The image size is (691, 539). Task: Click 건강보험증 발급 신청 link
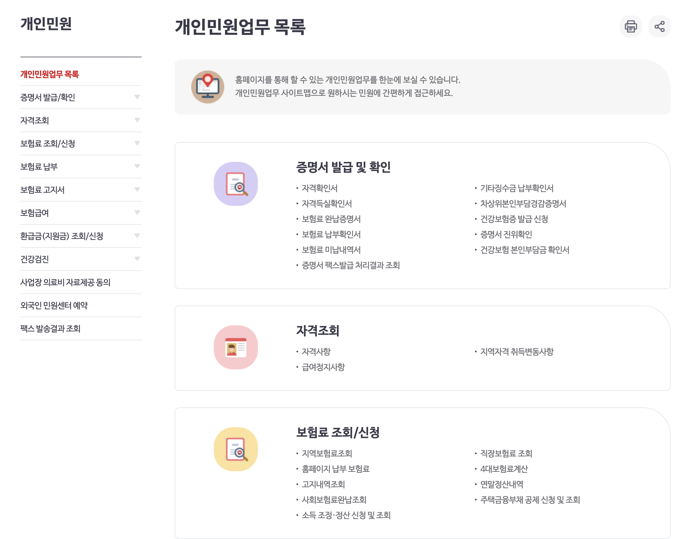[514, 219]
